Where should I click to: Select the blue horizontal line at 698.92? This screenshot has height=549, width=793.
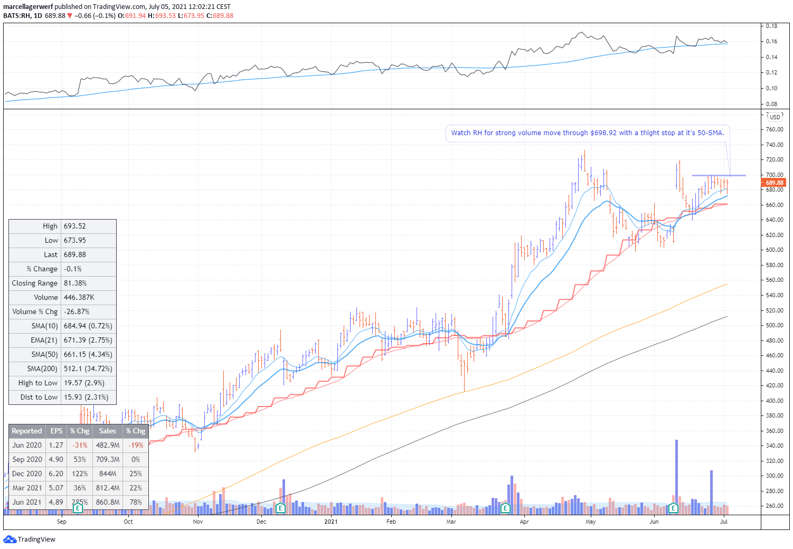[x=719, y=175]
